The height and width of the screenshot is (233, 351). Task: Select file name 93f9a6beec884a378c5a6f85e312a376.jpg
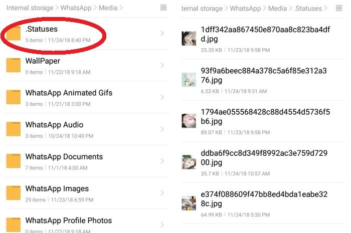coord(264,75)
